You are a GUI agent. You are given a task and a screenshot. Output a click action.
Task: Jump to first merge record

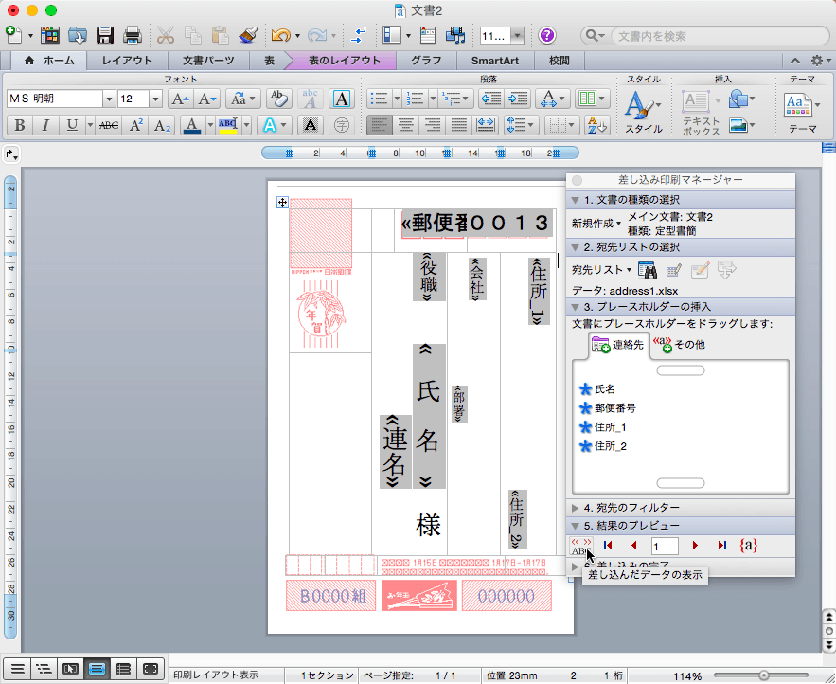pos(607,546)
